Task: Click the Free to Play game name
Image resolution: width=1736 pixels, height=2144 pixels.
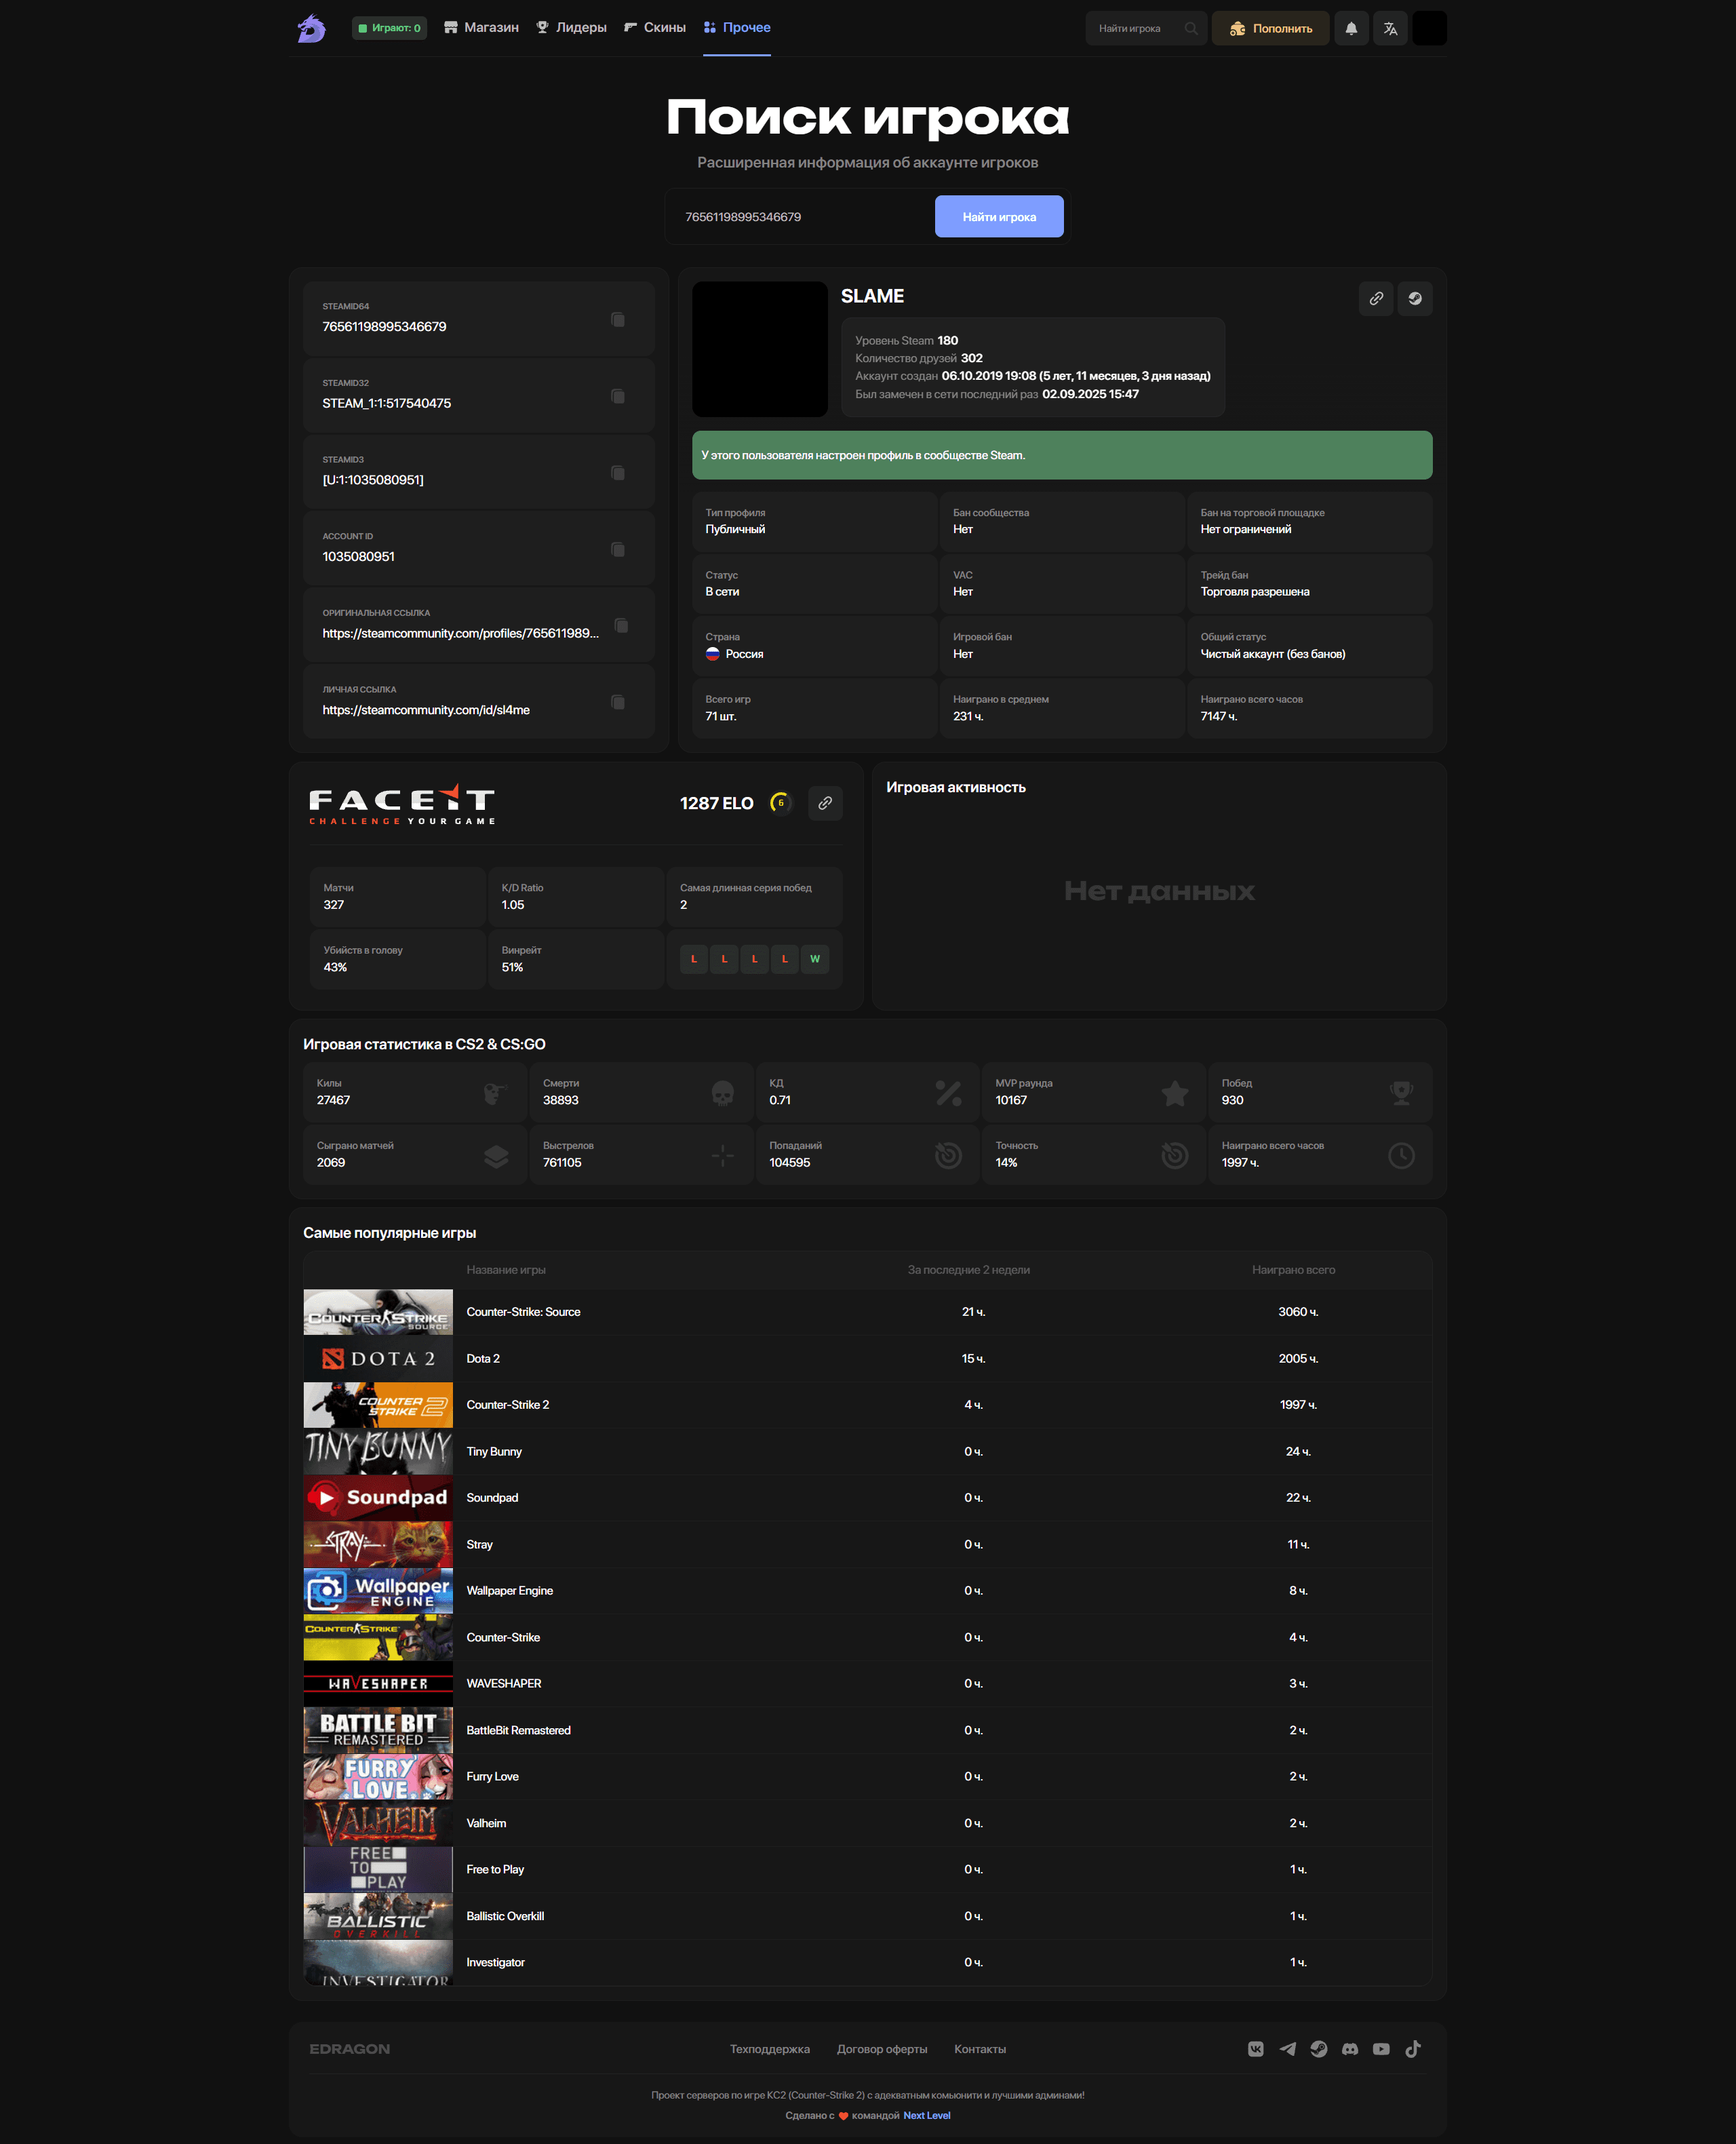Action: coord(495,1870)
